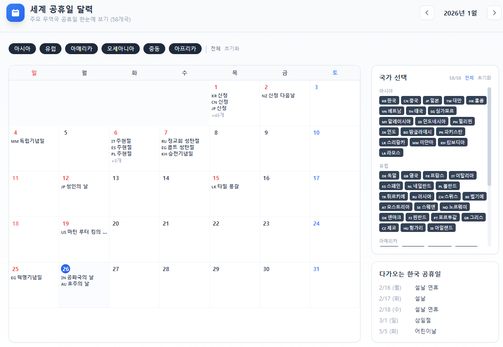The width and height of the screenshot is (503, 347).
Task: Select 전체 in country selection panel
Action: (x=469, y=78)
